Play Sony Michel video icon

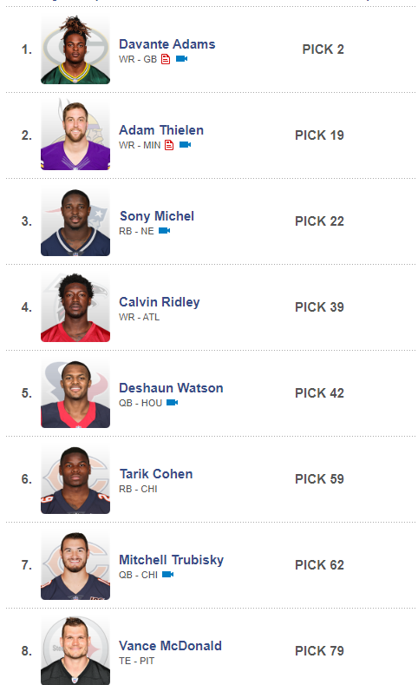tap(164, 231)
